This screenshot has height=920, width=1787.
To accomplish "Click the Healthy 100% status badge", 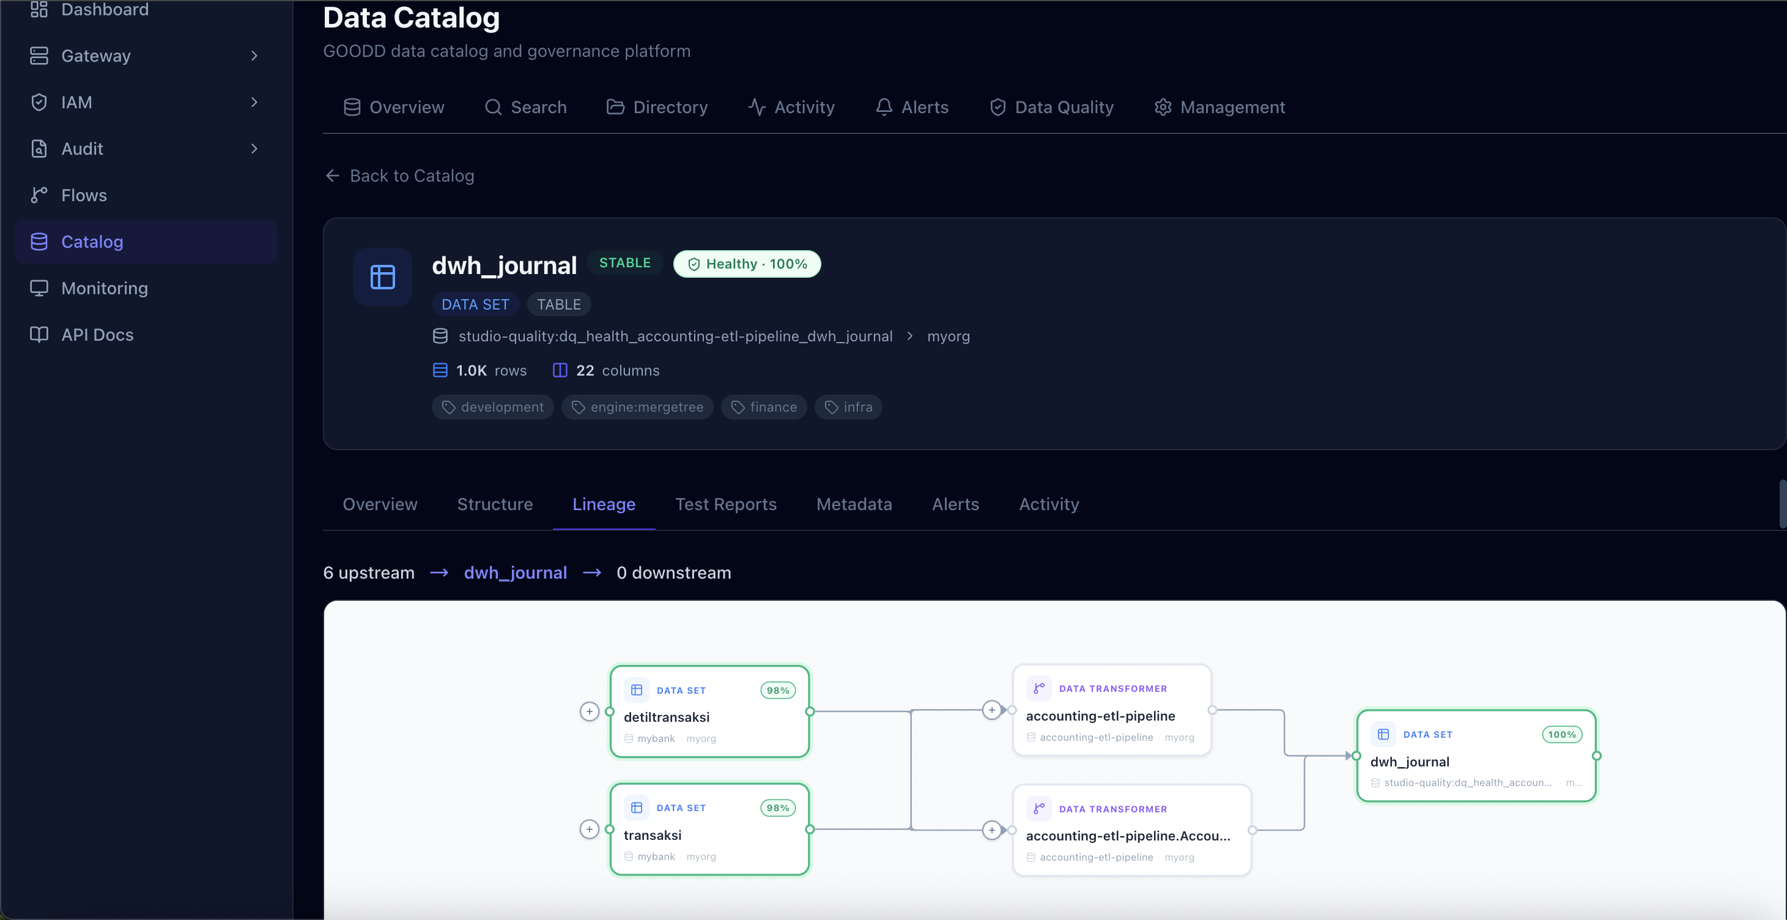I will 747,264.
